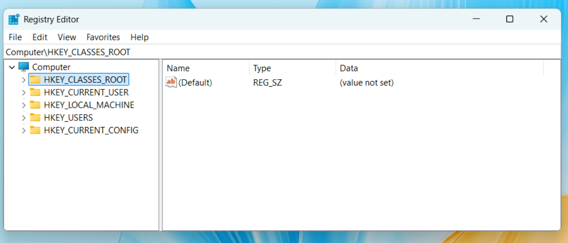Select the HKEY_CLASSES_ROOT label
568x243 pixels.
pyautogui.click(x=85, y=80)
